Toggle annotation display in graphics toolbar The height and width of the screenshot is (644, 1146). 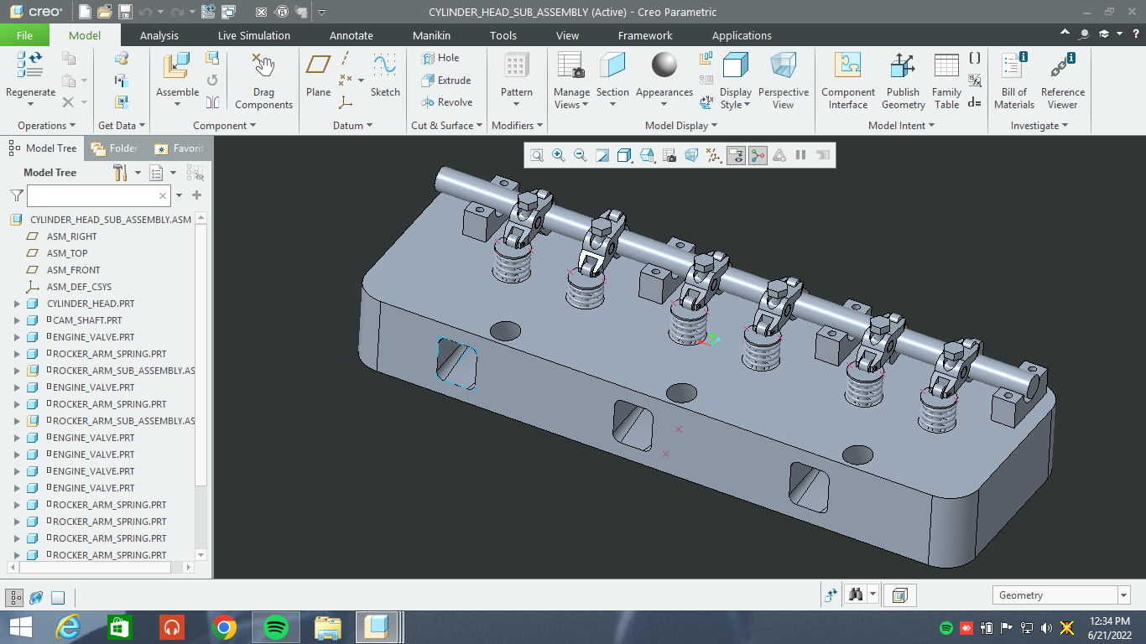pos(736,155)
